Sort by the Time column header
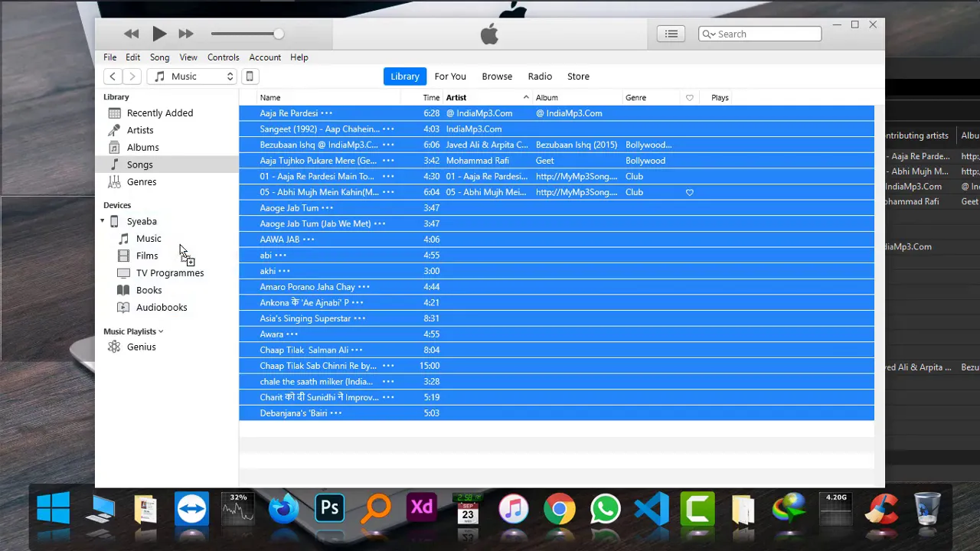980x551 pixels. pos(432,98)
